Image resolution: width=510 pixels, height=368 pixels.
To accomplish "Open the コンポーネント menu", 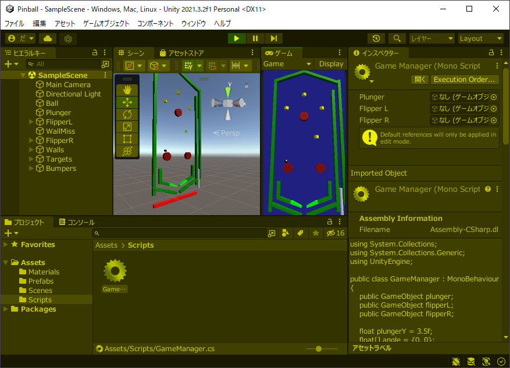I will [x=155, y=23].
